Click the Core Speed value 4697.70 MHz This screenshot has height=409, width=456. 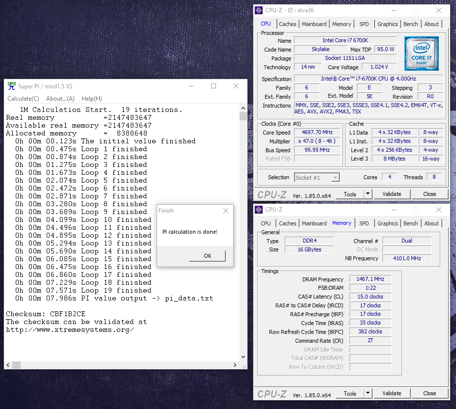[317, 133]
